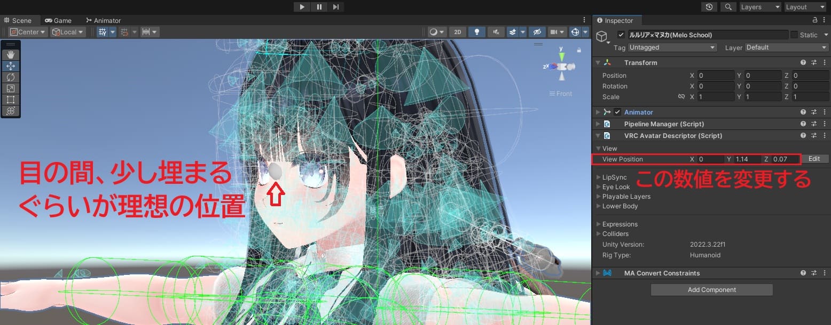Select the Move tool
This screenshot has width=831, height=325.
(11, 66)
